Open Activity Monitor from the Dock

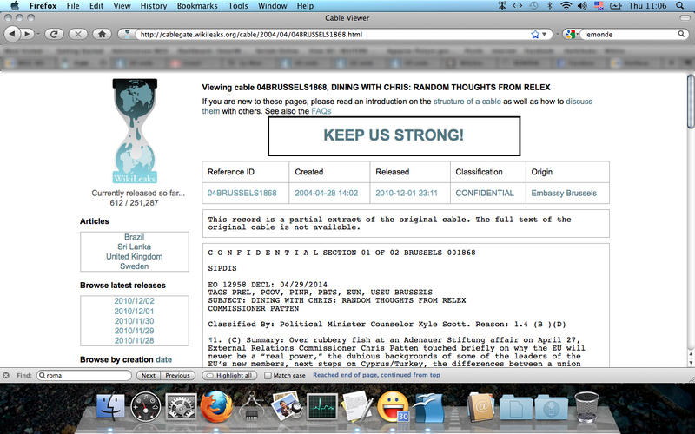pyautogui.click(x=322, y=406)
